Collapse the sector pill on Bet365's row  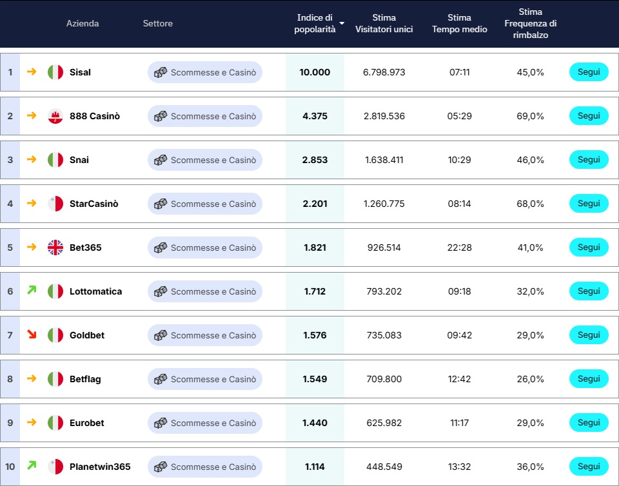point(204,247)
